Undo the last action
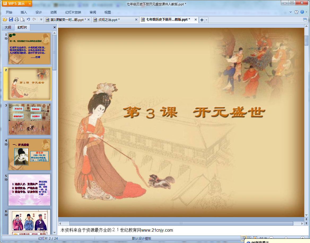Viewport: 310px width, 243px height. click(28, 20)
